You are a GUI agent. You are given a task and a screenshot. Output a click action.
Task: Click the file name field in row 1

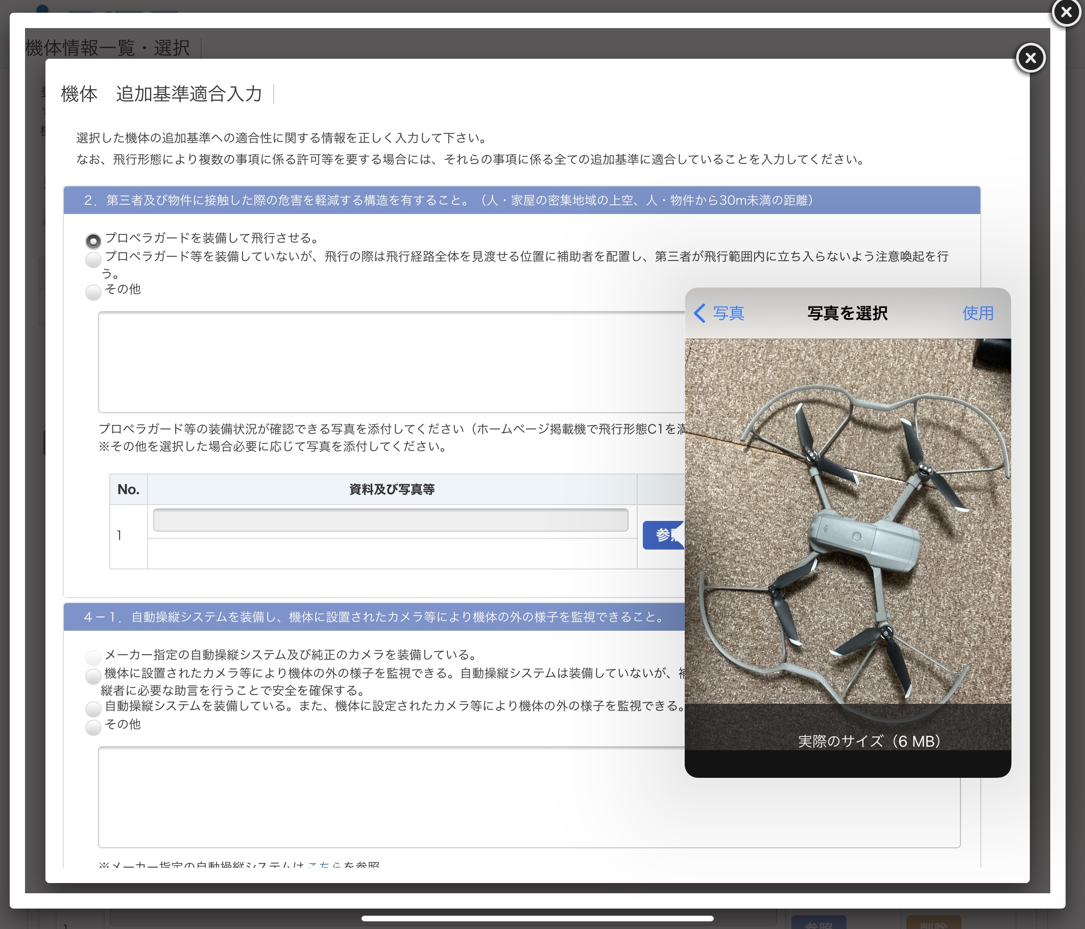[390, 520]
